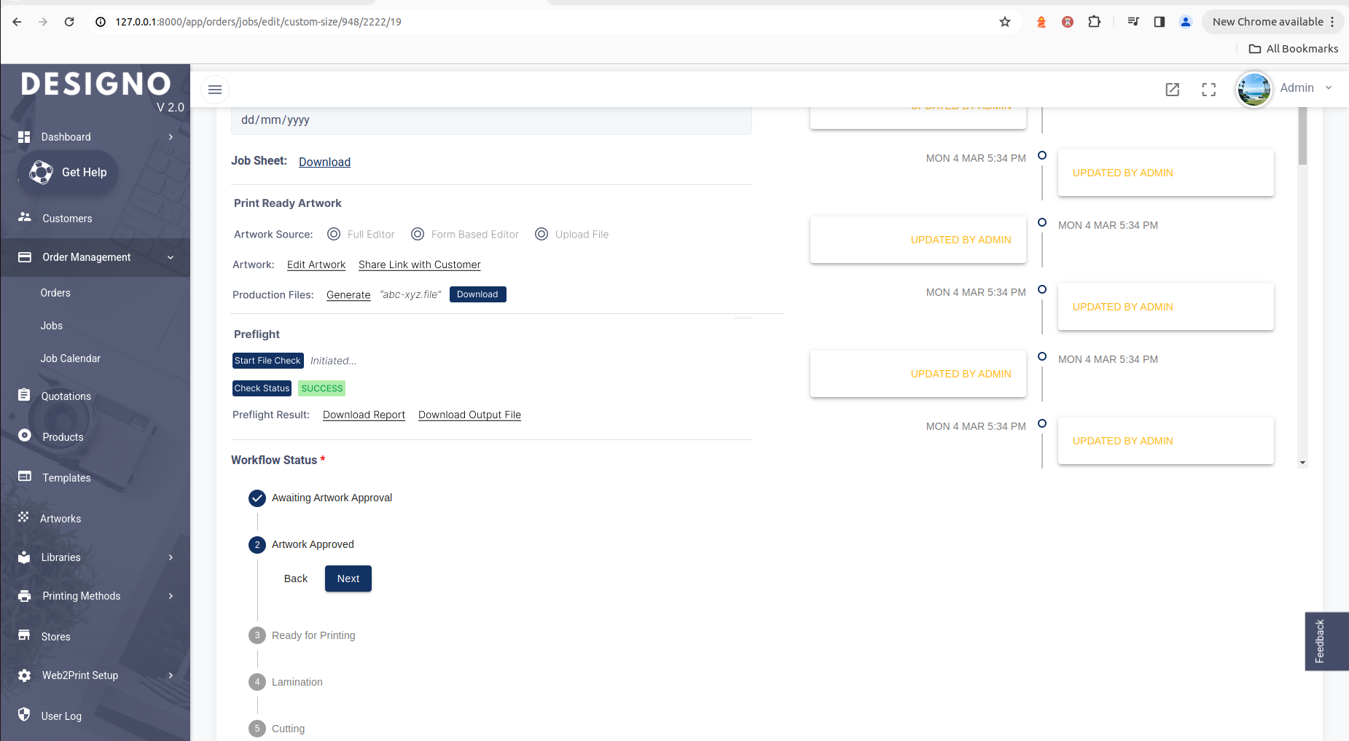Screen dimensions: 1349x741
Task: Download the Job Sheet link
Action: point(324,162)
